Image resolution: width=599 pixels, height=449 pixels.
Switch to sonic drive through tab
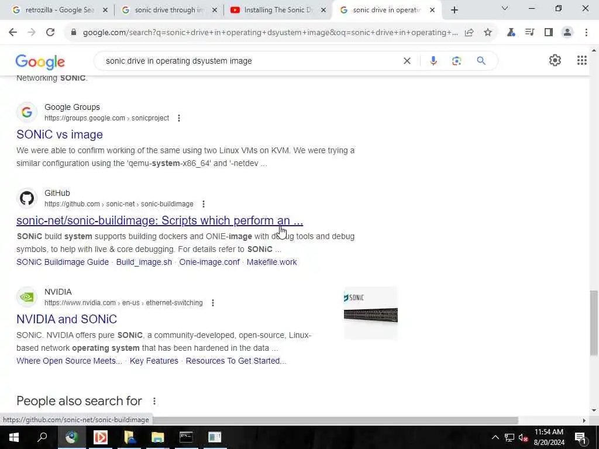click(x=169, y=10)
